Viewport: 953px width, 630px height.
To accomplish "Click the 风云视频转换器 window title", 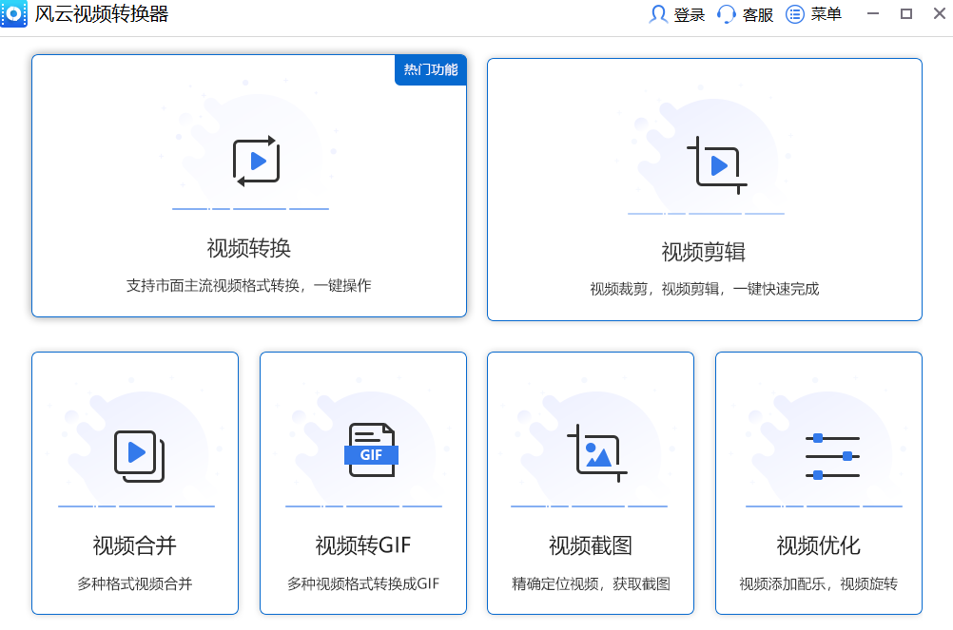I will click(102, 14).
